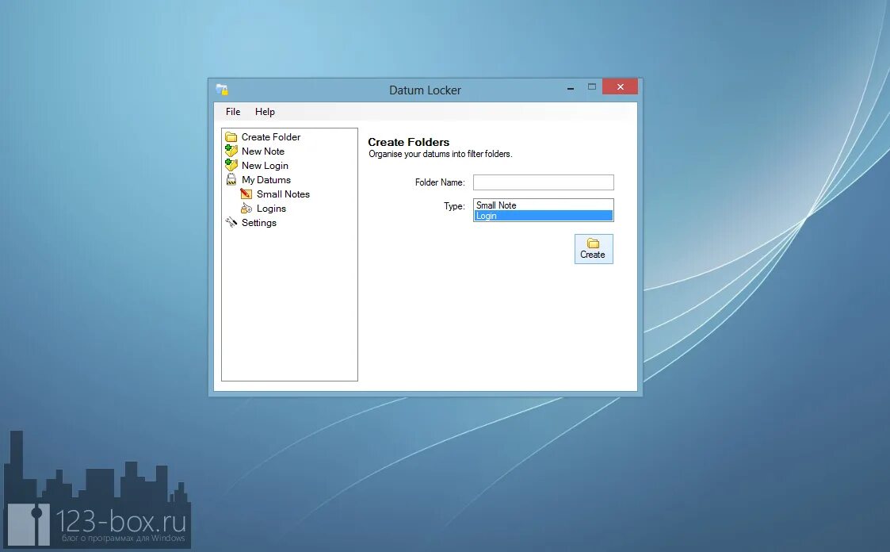890x552 pixels.
Task: Open Settings from the sidebar
Action: [259, 223]
